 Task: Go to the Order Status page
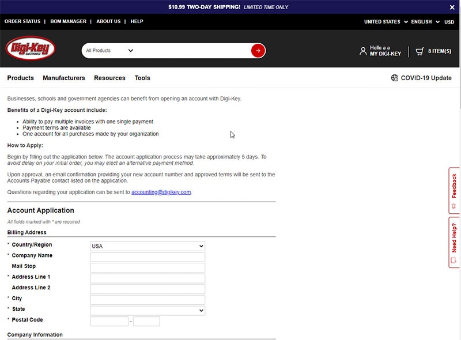click(x=22, y=21)
